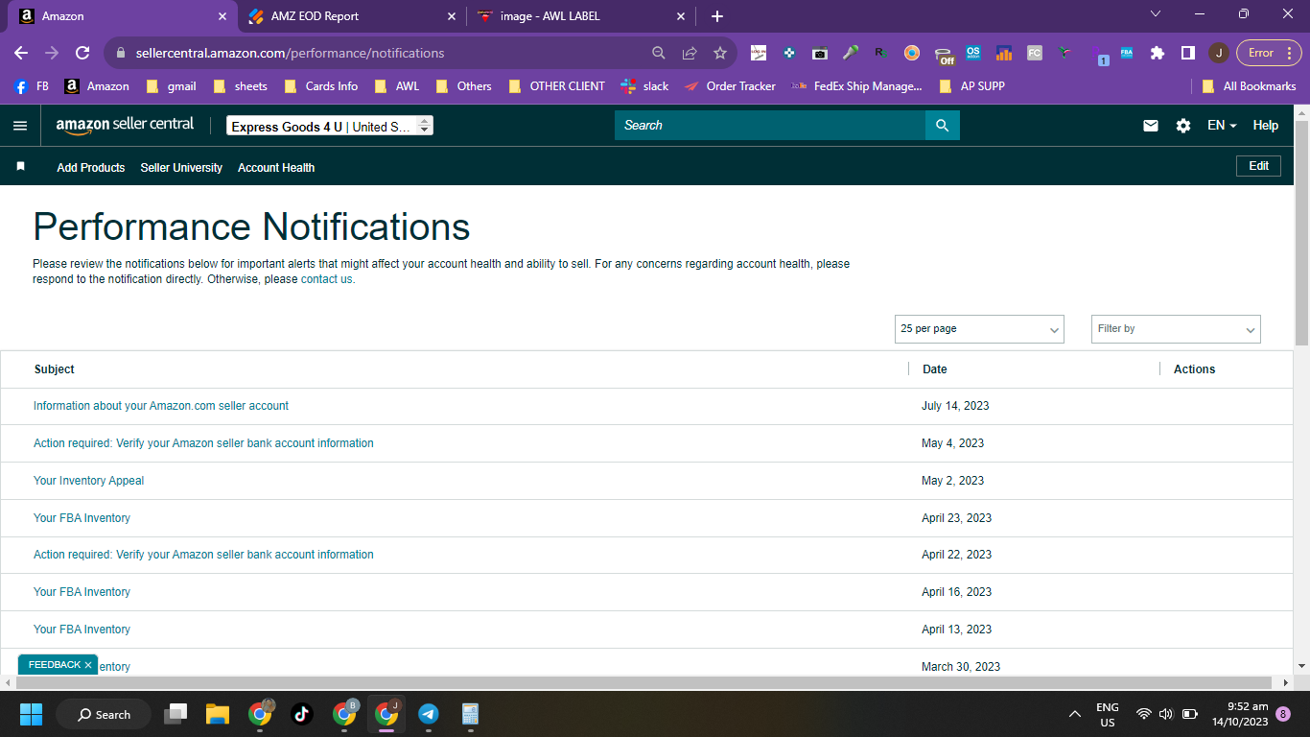Click the Error button in Chrome toolbar
The image size is (1310, 737).
click(x=1269, y=53)
